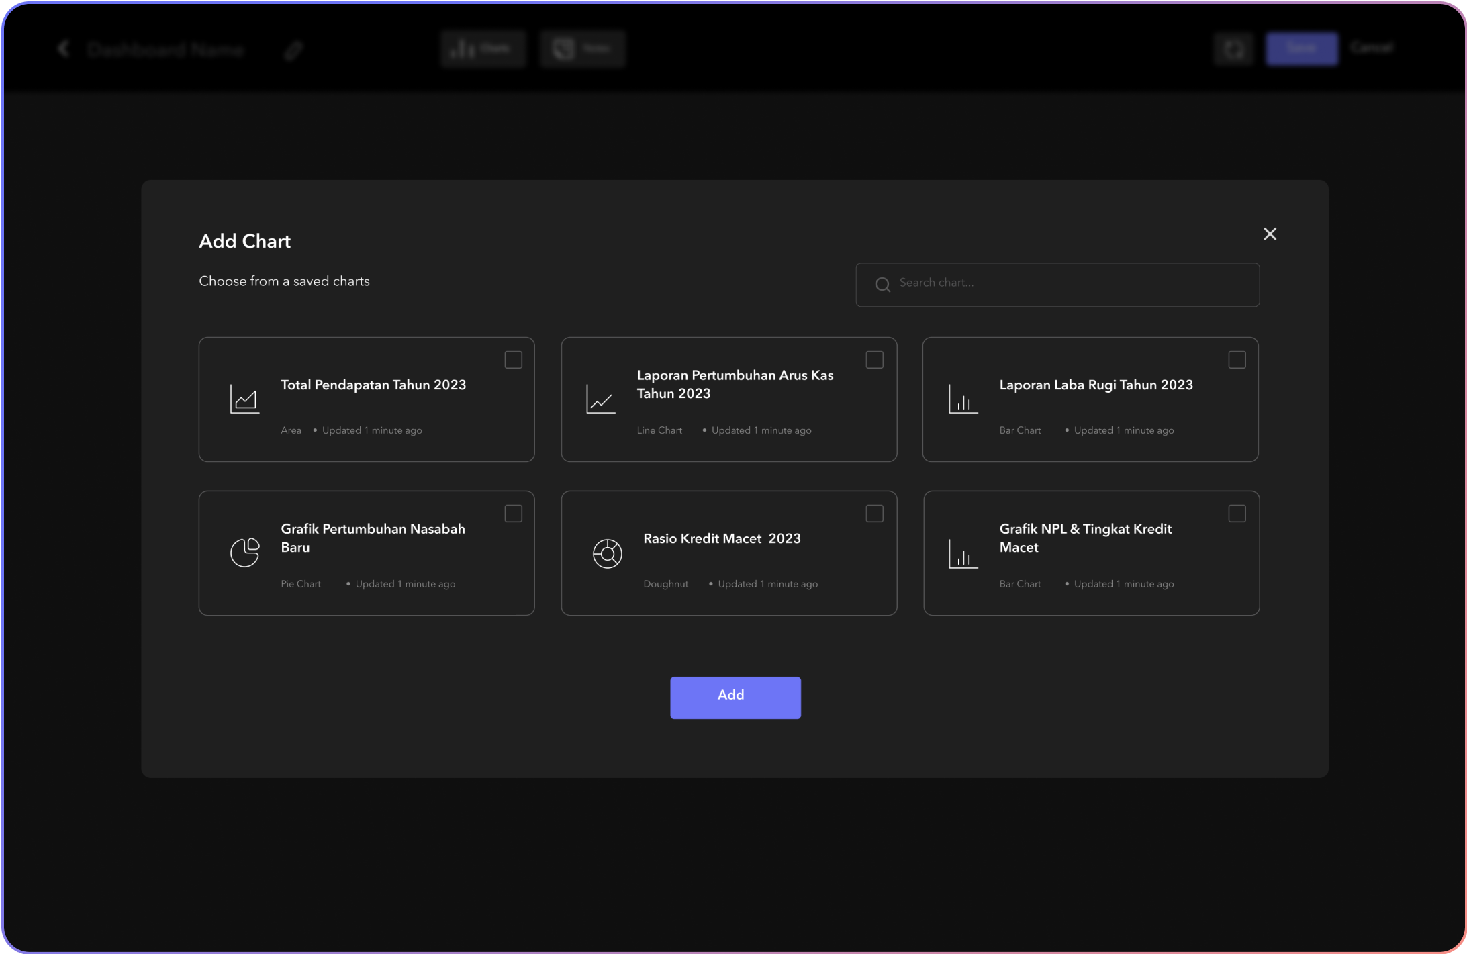
Task: Click the doughnut icon for Rasio Kredit Macet
Action: tap(607, 553)
